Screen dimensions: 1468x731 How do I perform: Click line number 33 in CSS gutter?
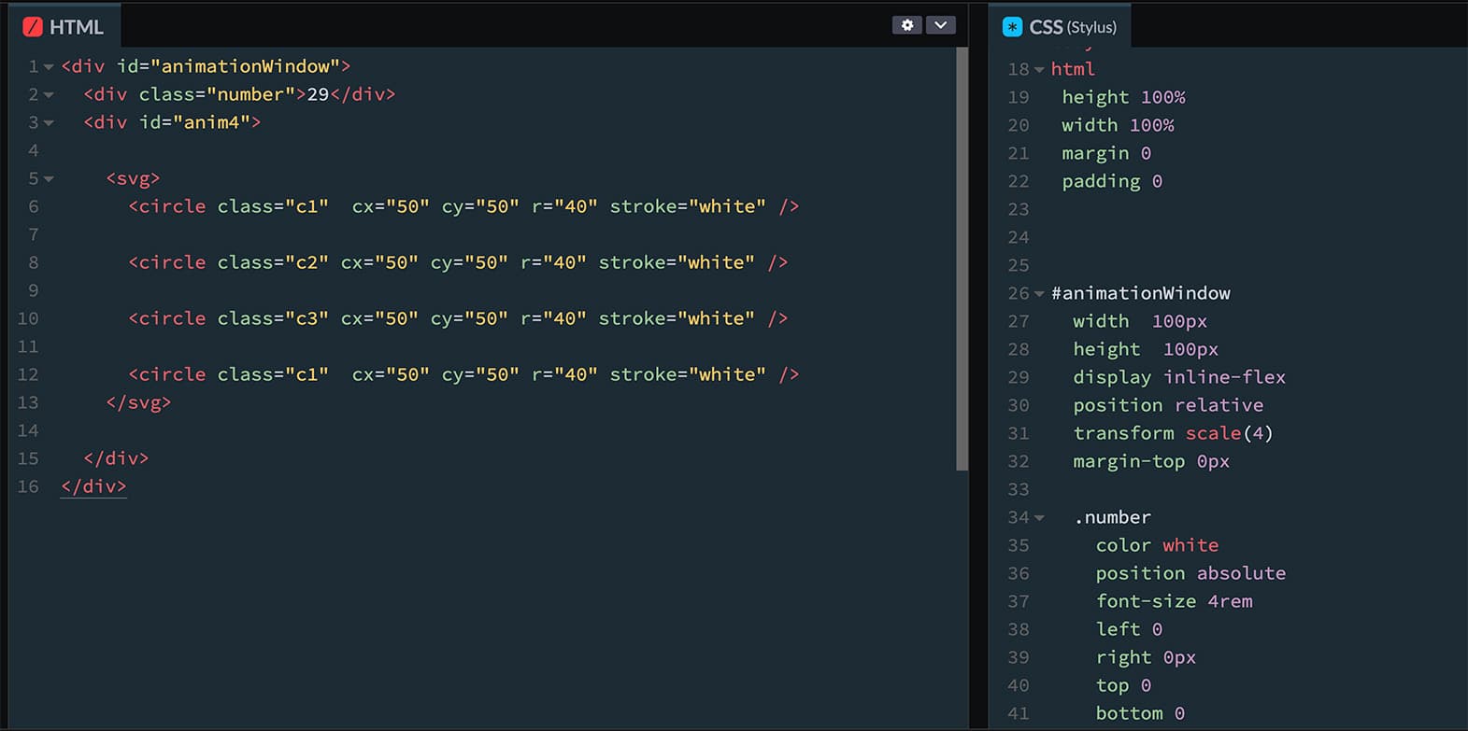[1019, 489]
